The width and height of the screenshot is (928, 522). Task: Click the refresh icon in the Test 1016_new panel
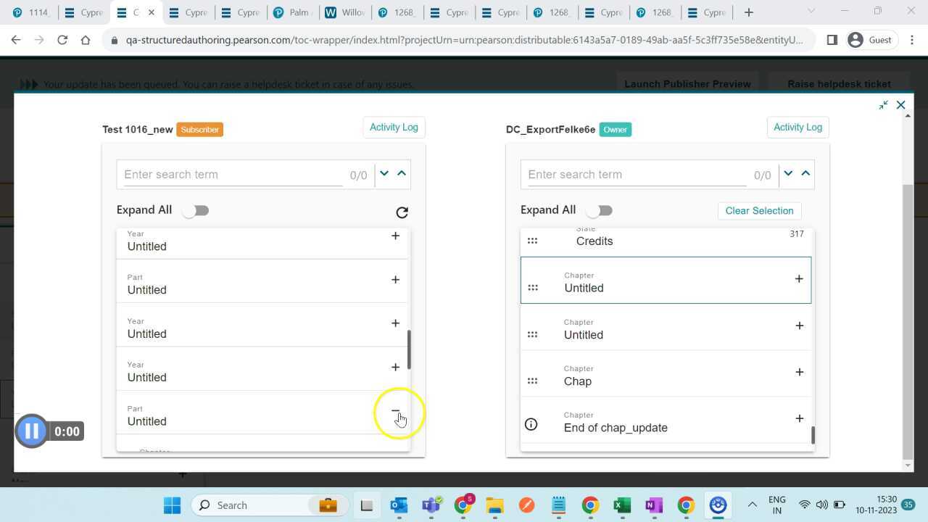[402, 212]
